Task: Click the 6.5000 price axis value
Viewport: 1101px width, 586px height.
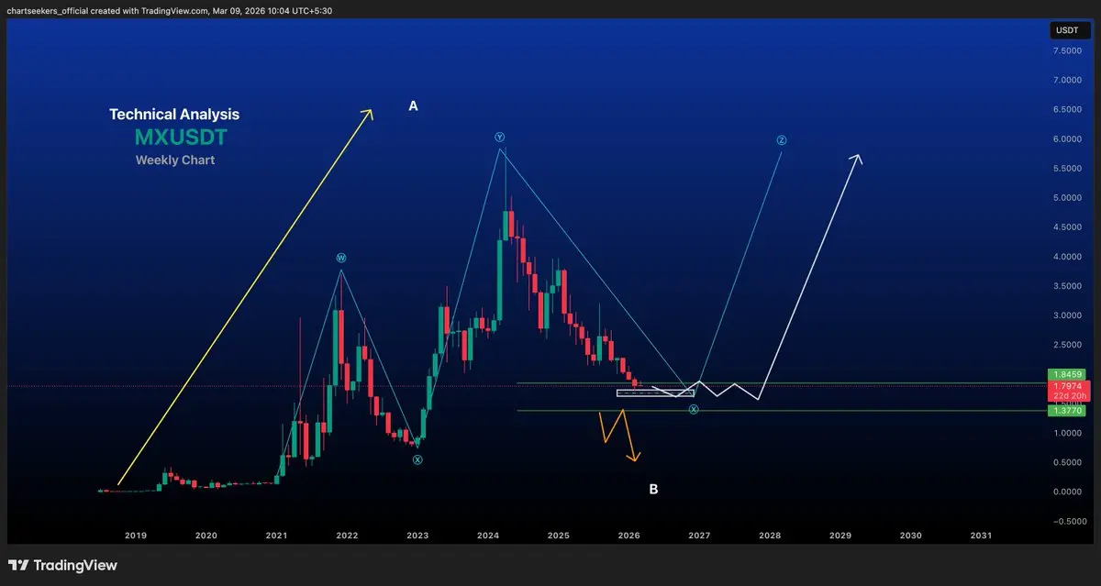Action: tap(1066, 110)
